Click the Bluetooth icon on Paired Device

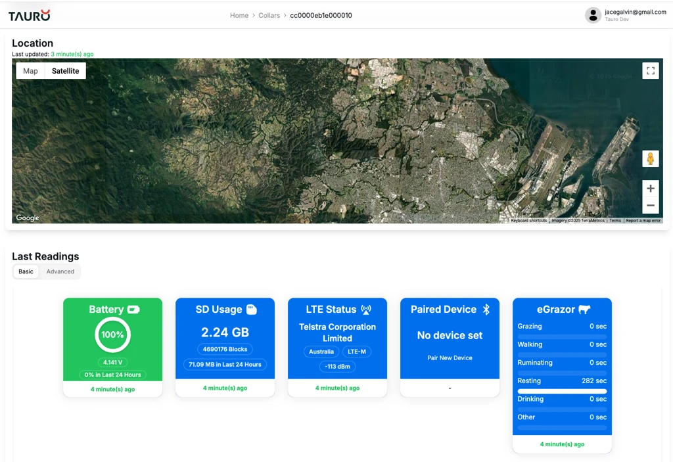(486, 310)
